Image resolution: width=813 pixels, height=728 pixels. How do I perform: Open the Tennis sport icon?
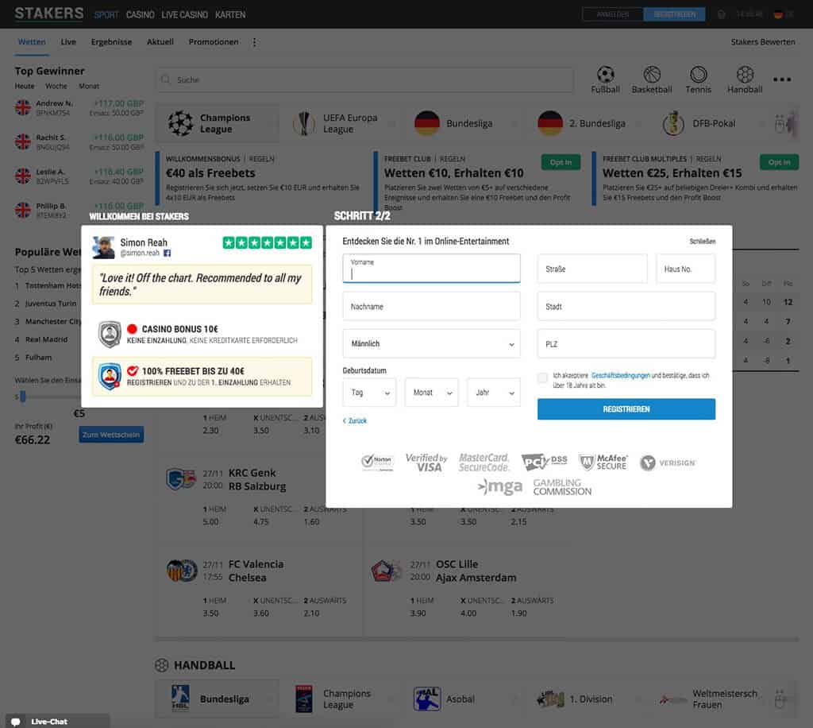[x=699, y=79]
